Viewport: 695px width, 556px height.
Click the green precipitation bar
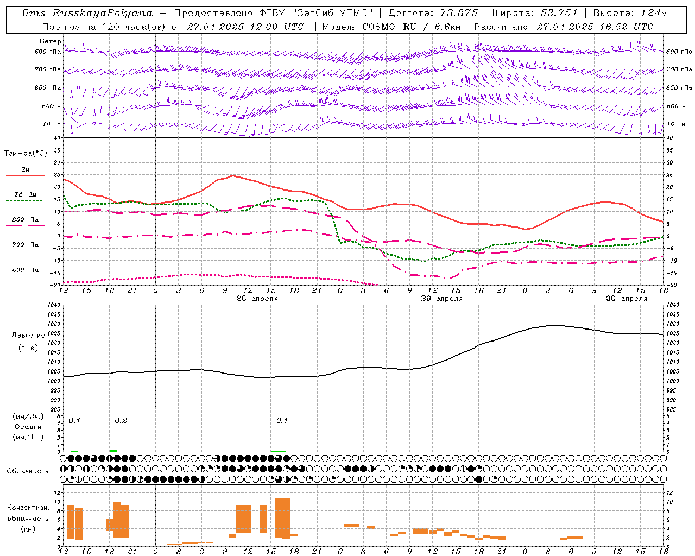pos(113,450)
